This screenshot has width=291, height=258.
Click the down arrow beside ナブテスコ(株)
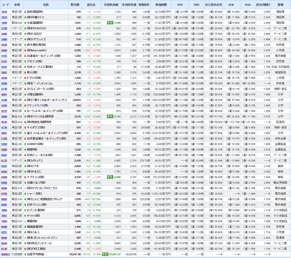click(25, 177)
